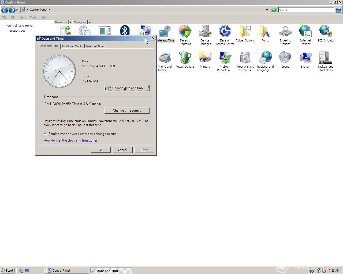
Task: Click Change date and time button
Action: 127,88
